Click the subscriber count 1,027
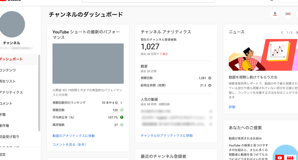The width and height of the screenshot is (298, 160). (150, 47)
